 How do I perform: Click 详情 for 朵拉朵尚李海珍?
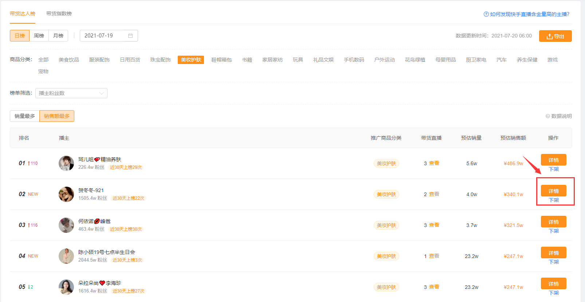[554, 284]
